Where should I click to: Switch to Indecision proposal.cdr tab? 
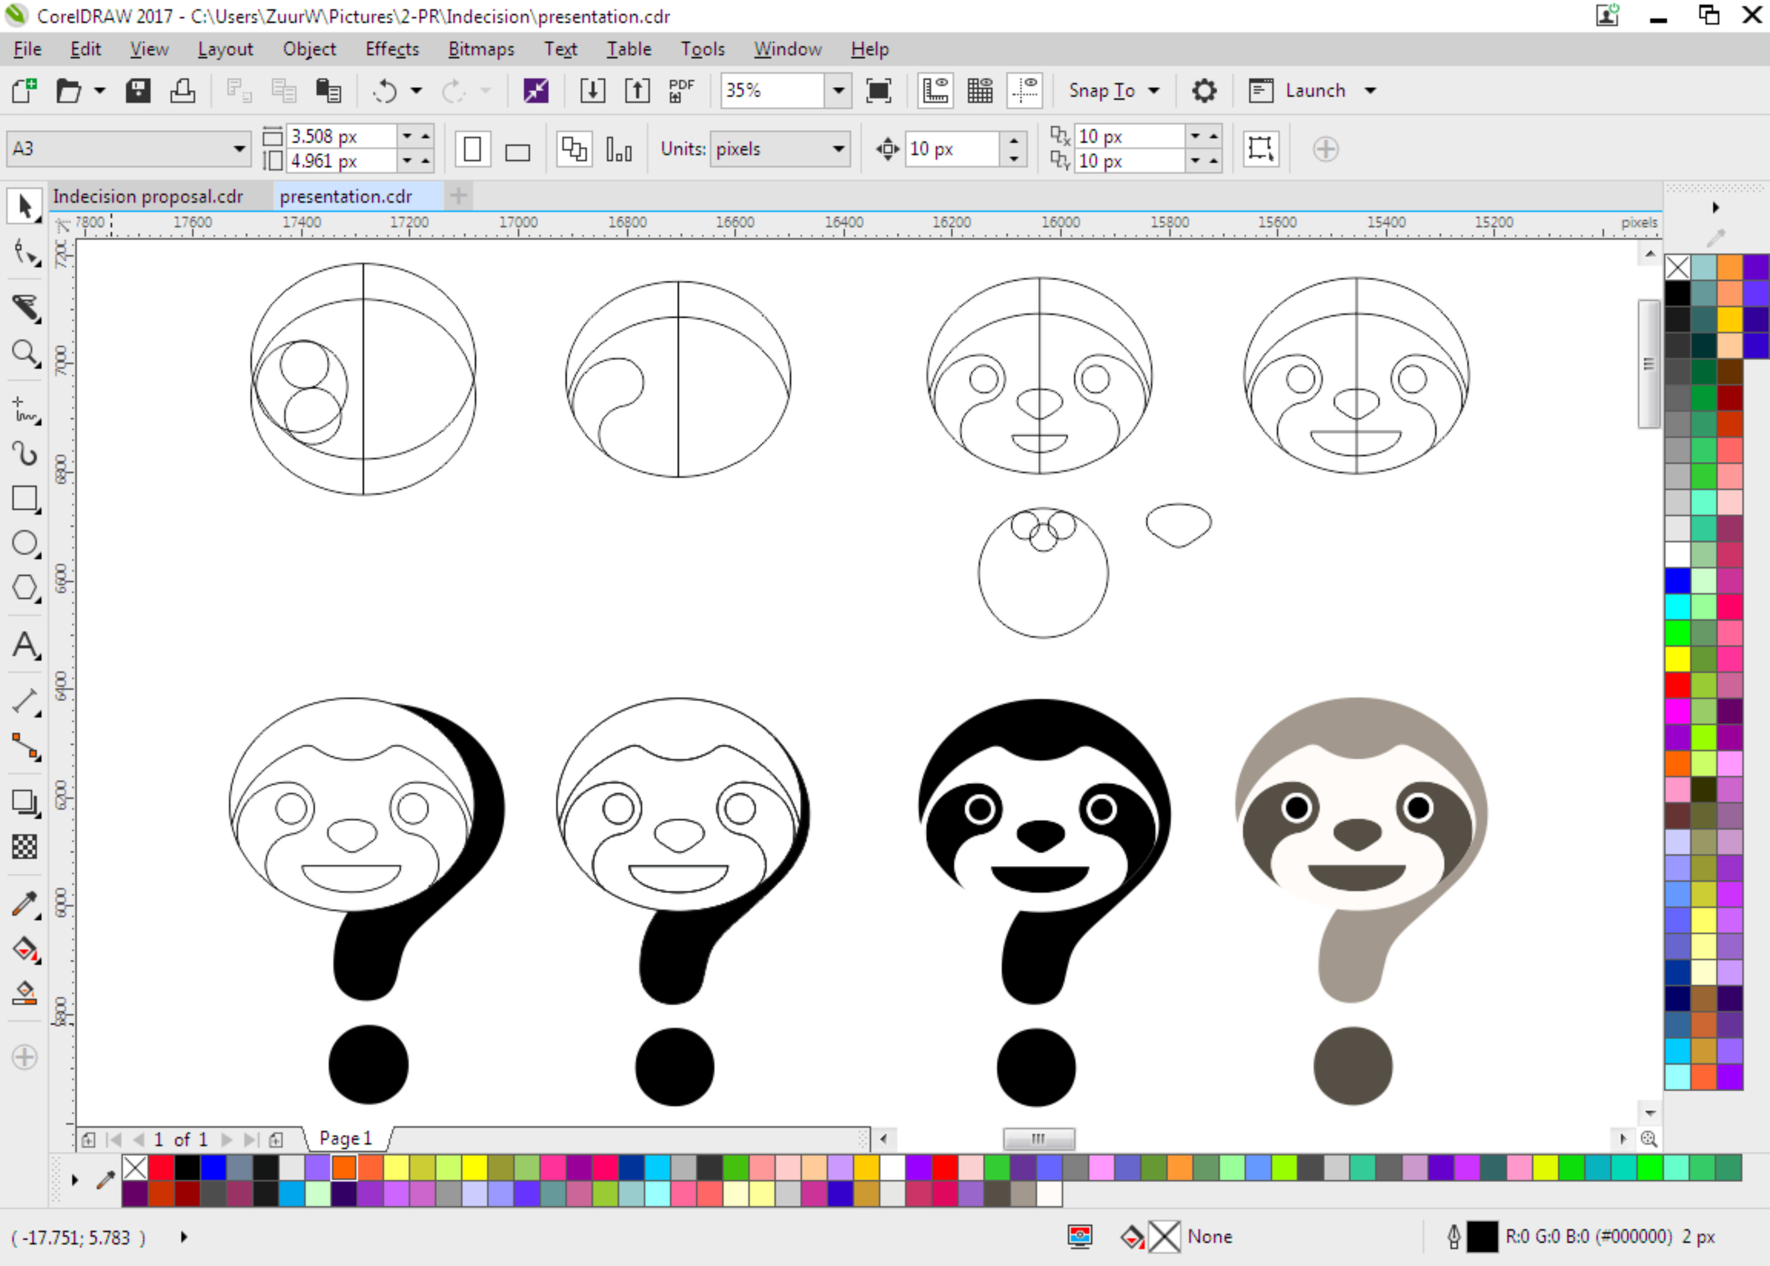click(x=148, y=196)
